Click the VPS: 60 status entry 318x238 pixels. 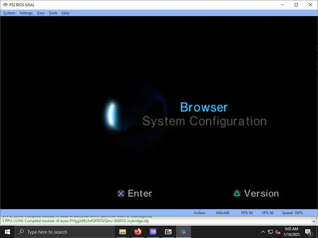pyautogui.click(x=267, y=213)
